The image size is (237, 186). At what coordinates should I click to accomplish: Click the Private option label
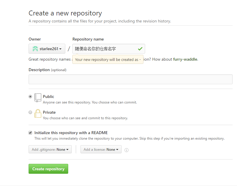pyautogui.click(x=49, y=112)
